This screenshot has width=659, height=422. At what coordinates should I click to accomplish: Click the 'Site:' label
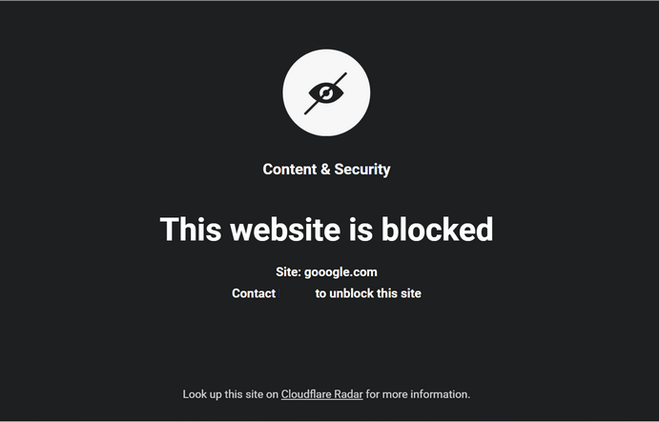288,272
